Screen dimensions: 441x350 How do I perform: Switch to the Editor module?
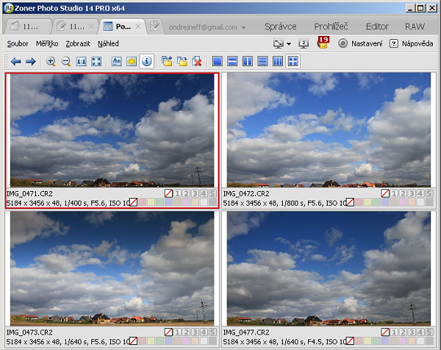click(x=377, y=26)
